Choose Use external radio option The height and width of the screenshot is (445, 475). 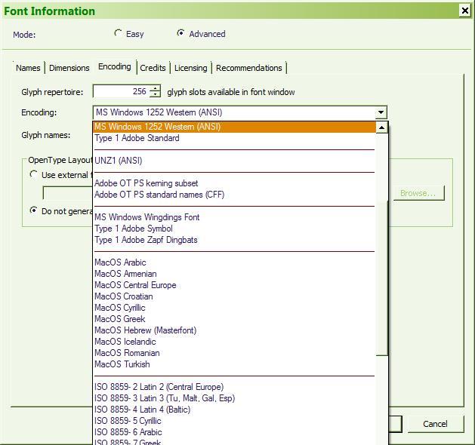(33, 174)
